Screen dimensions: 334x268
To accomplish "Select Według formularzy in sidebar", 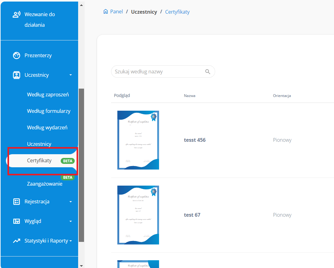I will [x=49, y=111].
